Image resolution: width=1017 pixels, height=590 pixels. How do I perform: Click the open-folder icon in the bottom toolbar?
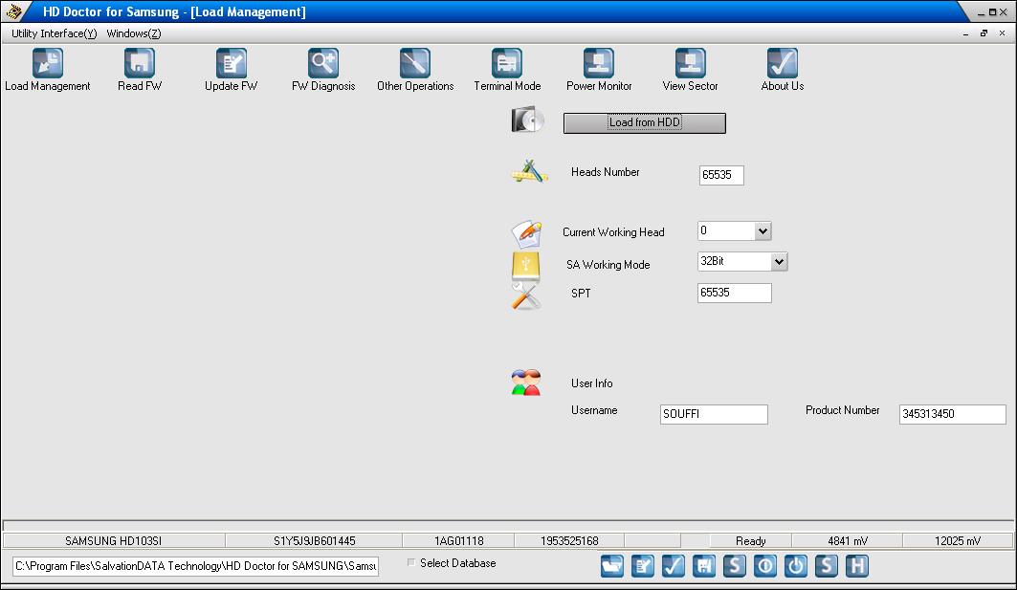611,566
